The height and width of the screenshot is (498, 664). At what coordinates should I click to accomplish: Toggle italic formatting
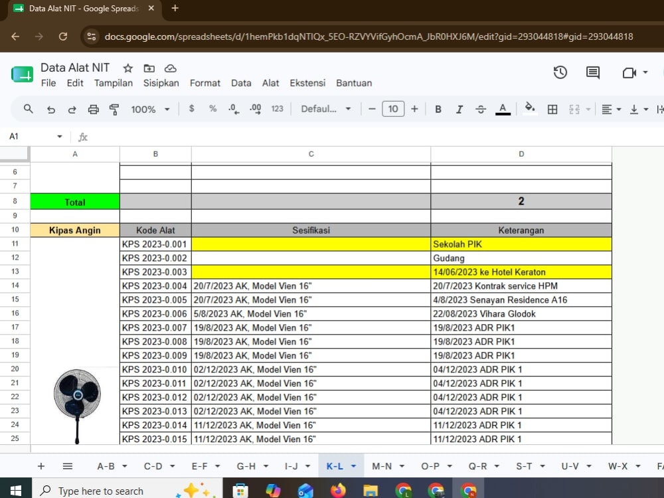click(x=459, y=110)
